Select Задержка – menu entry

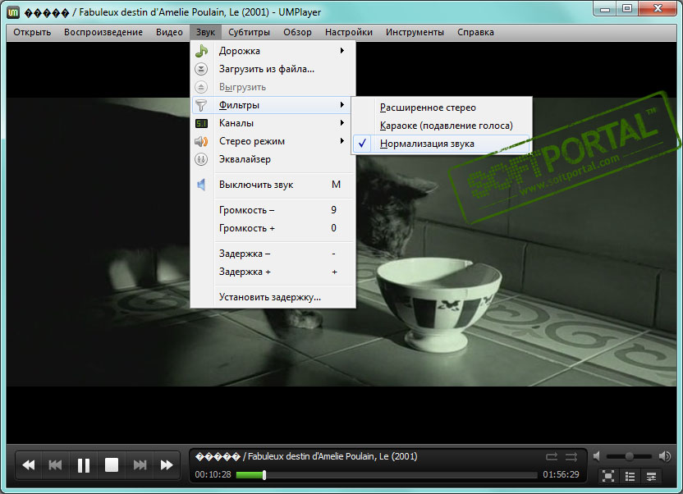273,254
